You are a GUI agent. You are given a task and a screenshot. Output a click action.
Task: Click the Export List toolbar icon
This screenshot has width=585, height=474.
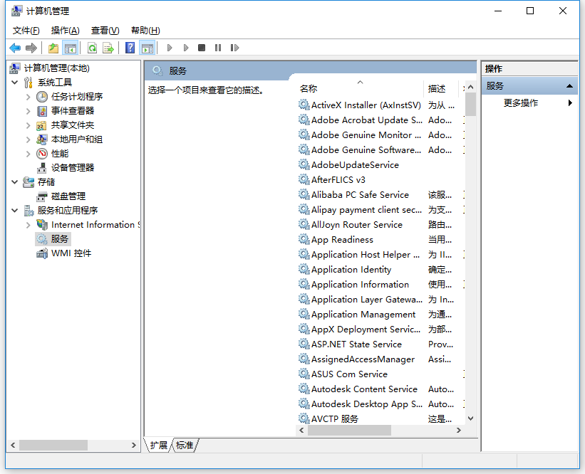pyautogui.click(x=108, y=48)
